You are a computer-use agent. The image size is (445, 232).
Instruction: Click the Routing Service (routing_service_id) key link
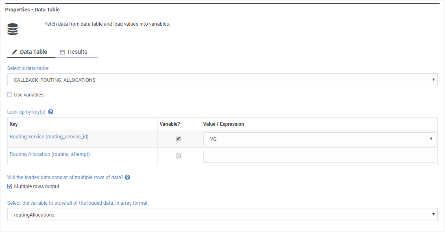(49, 137)
